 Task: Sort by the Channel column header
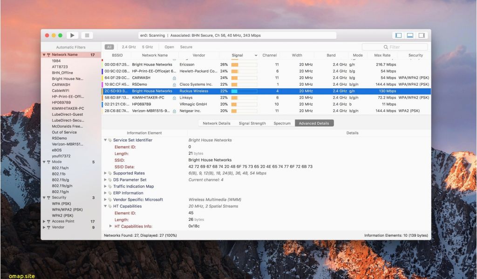[x=270, y=55]
